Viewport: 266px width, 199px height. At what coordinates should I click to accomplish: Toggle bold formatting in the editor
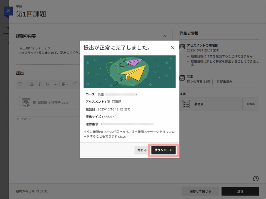[x=32, y=84]
